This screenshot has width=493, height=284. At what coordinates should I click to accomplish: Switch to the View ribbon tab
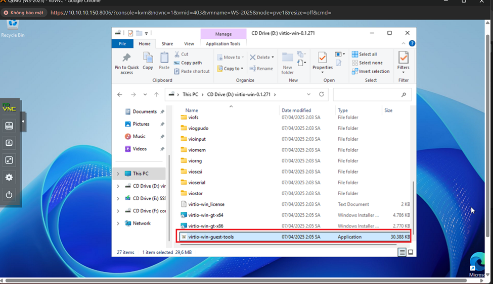pos(189,44)
